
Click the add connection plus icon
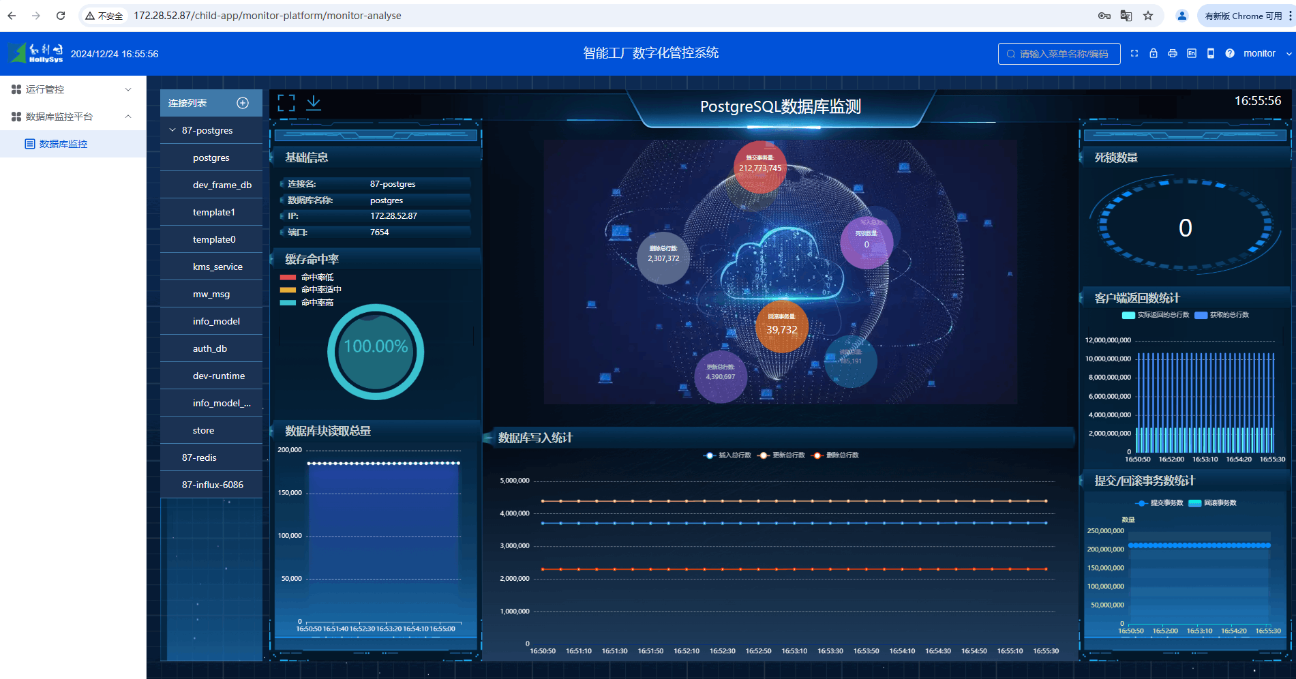click(242, 103)
